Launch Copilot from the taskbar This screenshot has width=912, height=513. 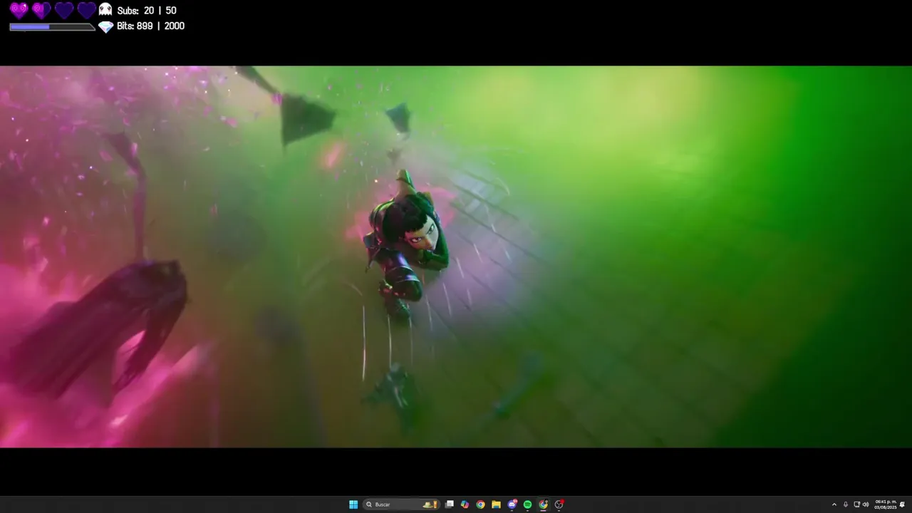pyautogui.click(x=465, y=504)
